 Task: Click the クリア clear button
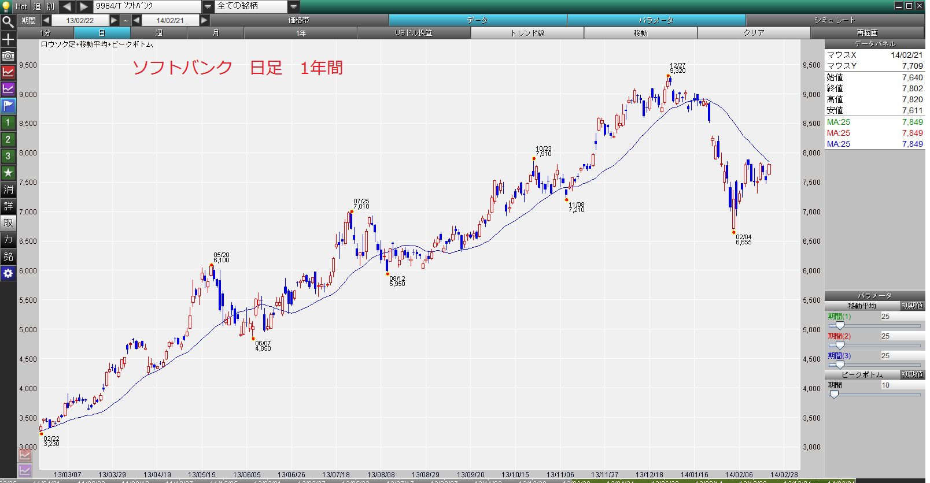pos(754,33)
